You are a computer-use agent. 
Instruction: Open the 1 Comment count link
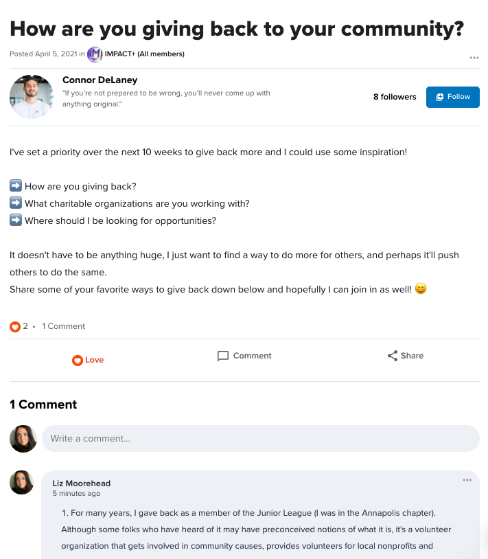click(64, 326)
